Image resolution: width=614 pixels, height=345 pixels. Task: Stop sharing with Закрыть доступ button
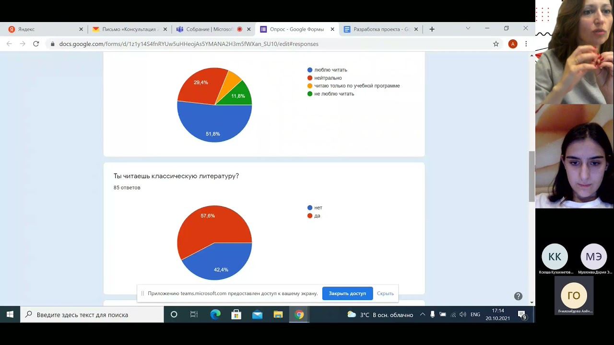pyautogui.click(x=347, y=293)
